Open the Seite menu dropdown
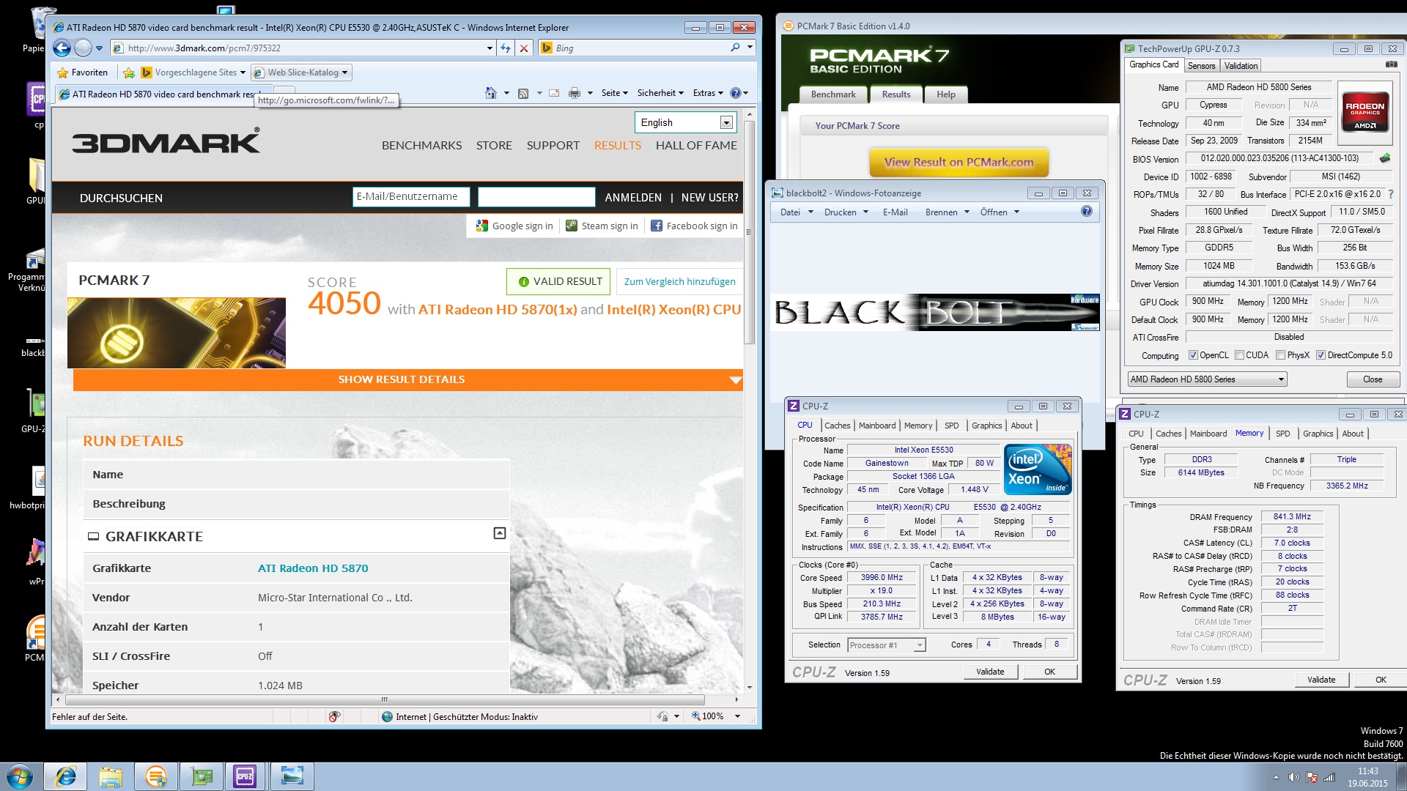The width and height of the screenshot is (1407, 791). point(614,93)
